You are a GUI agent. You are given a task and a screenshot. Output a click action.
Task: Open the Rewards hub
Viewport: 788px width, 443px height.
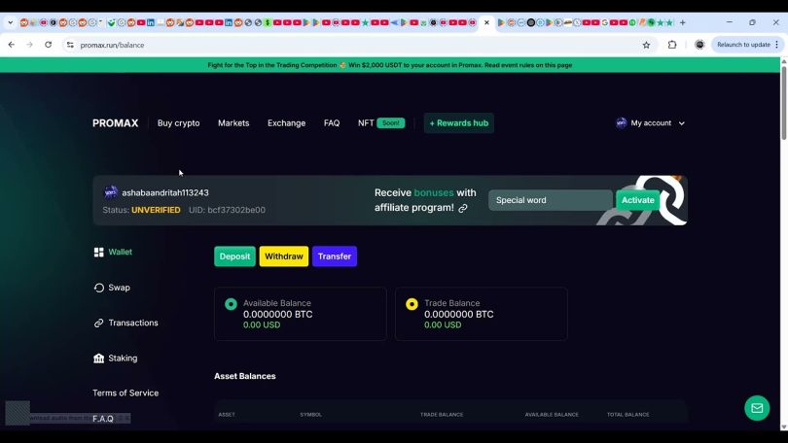(459, 123)
